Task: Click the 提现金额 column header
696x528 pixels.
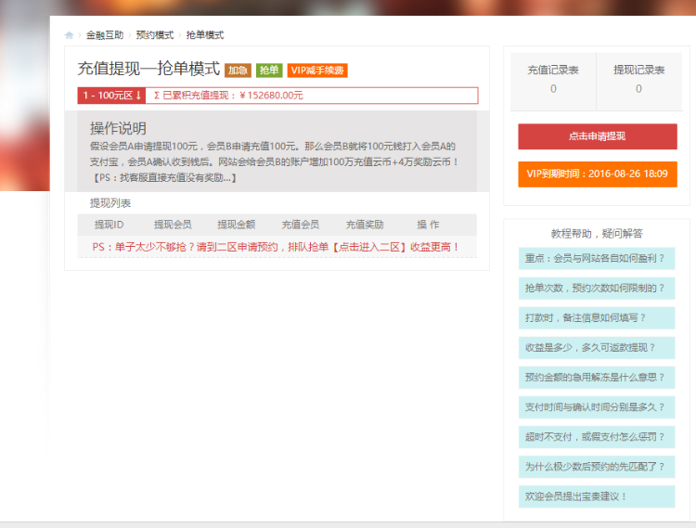Action: 237,225
